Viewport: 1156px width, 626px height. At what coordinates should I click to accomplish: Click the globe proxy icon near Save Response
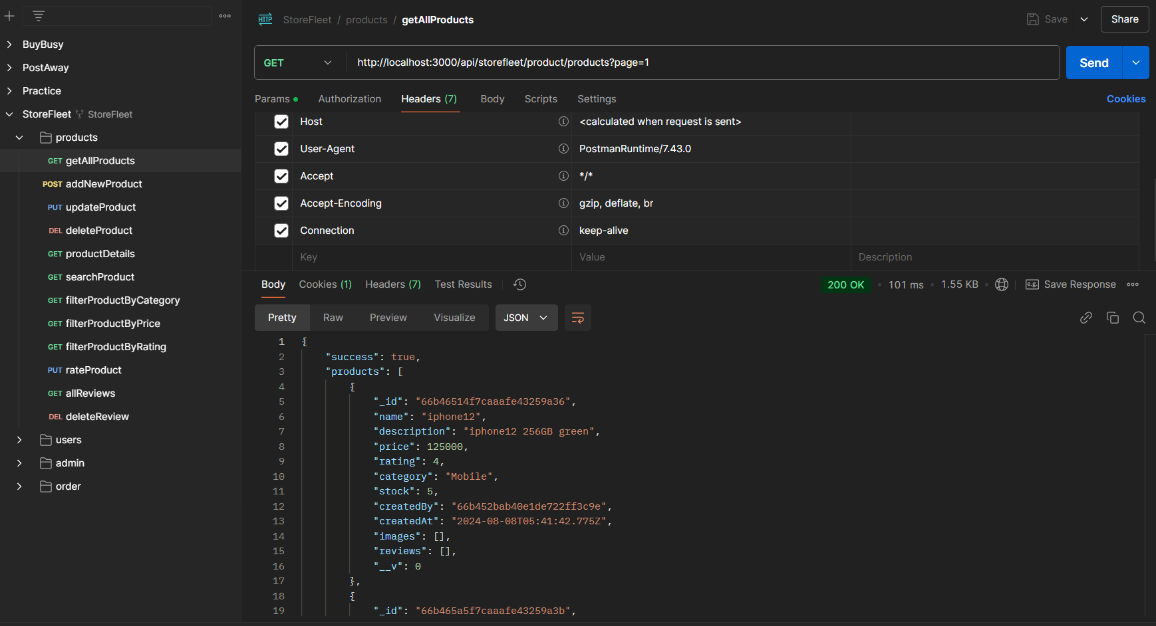click(1002, 284)
